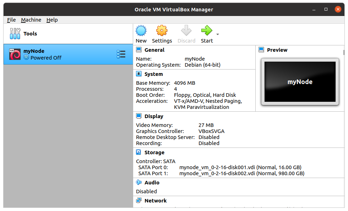Open the Network section heading link

tap(156, 201)
